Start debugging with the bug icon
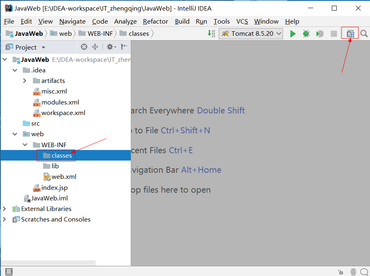Screen dimensions: 370x276 tap(306, 34)
